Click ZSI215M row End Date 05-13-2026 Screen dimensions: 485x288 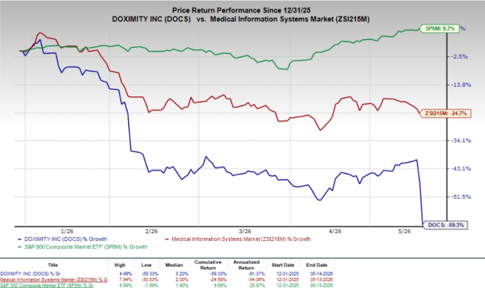click(x=322, y=279)
